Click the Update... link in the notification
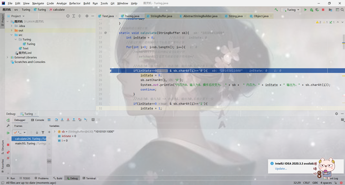The height and width of the screenshot is (185, 345). pyautogui.click(x=281, y=169)
